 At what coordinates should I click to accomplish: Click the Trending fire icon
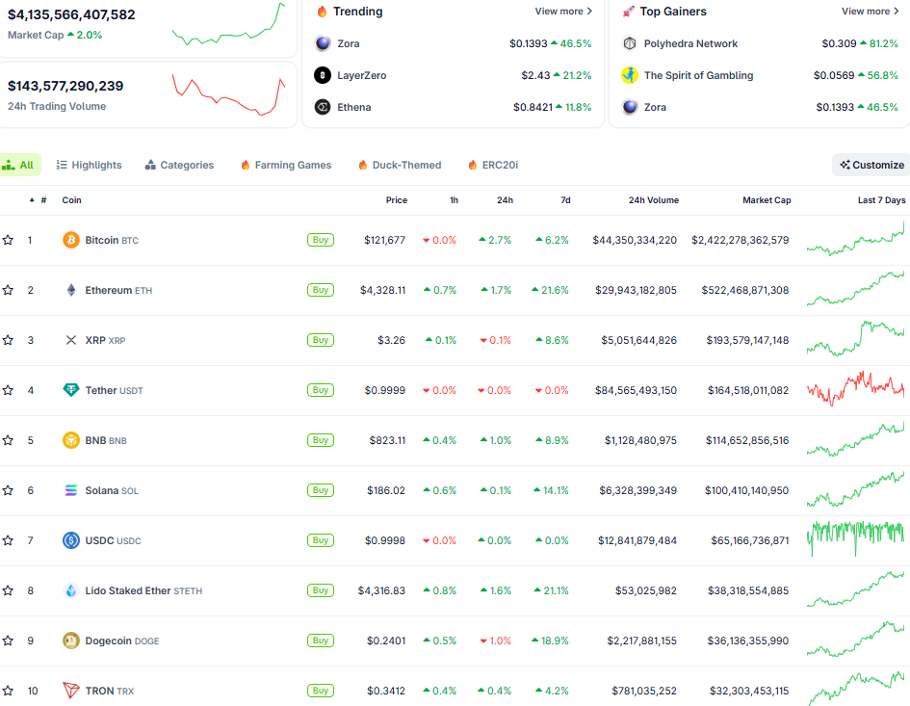click(x=322, y=12)
